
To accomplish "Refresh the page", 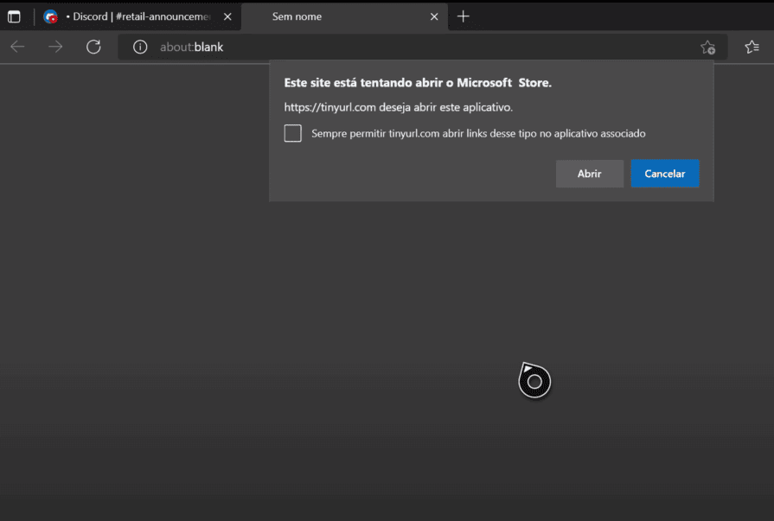I will (93, 47).
